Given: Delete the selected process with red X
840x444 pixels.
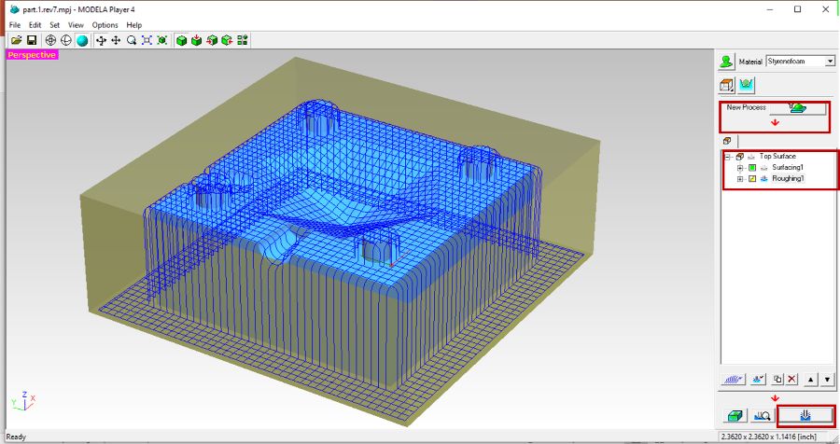Looking at the screenshot, I should pos(791,380).
